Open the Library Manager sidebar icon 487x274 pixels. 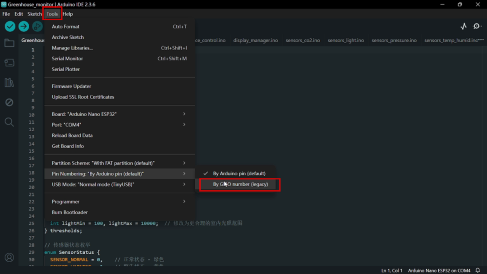(x=9, y=82)
